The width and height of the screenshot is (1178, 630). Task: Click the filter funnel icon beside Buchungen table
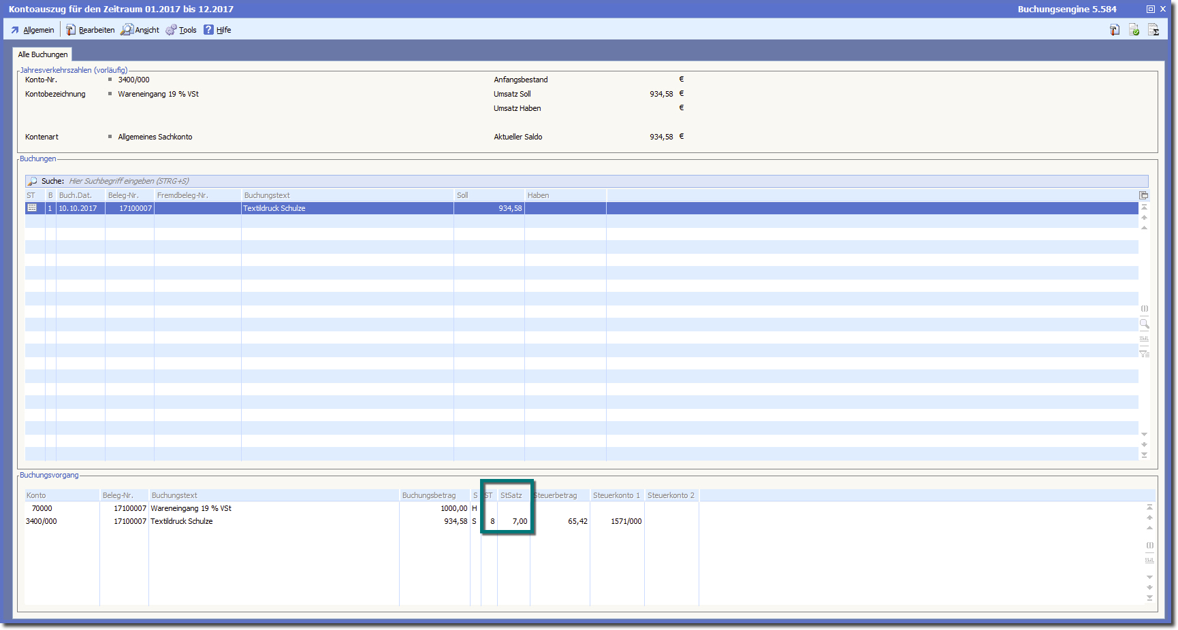[1144, 353]
